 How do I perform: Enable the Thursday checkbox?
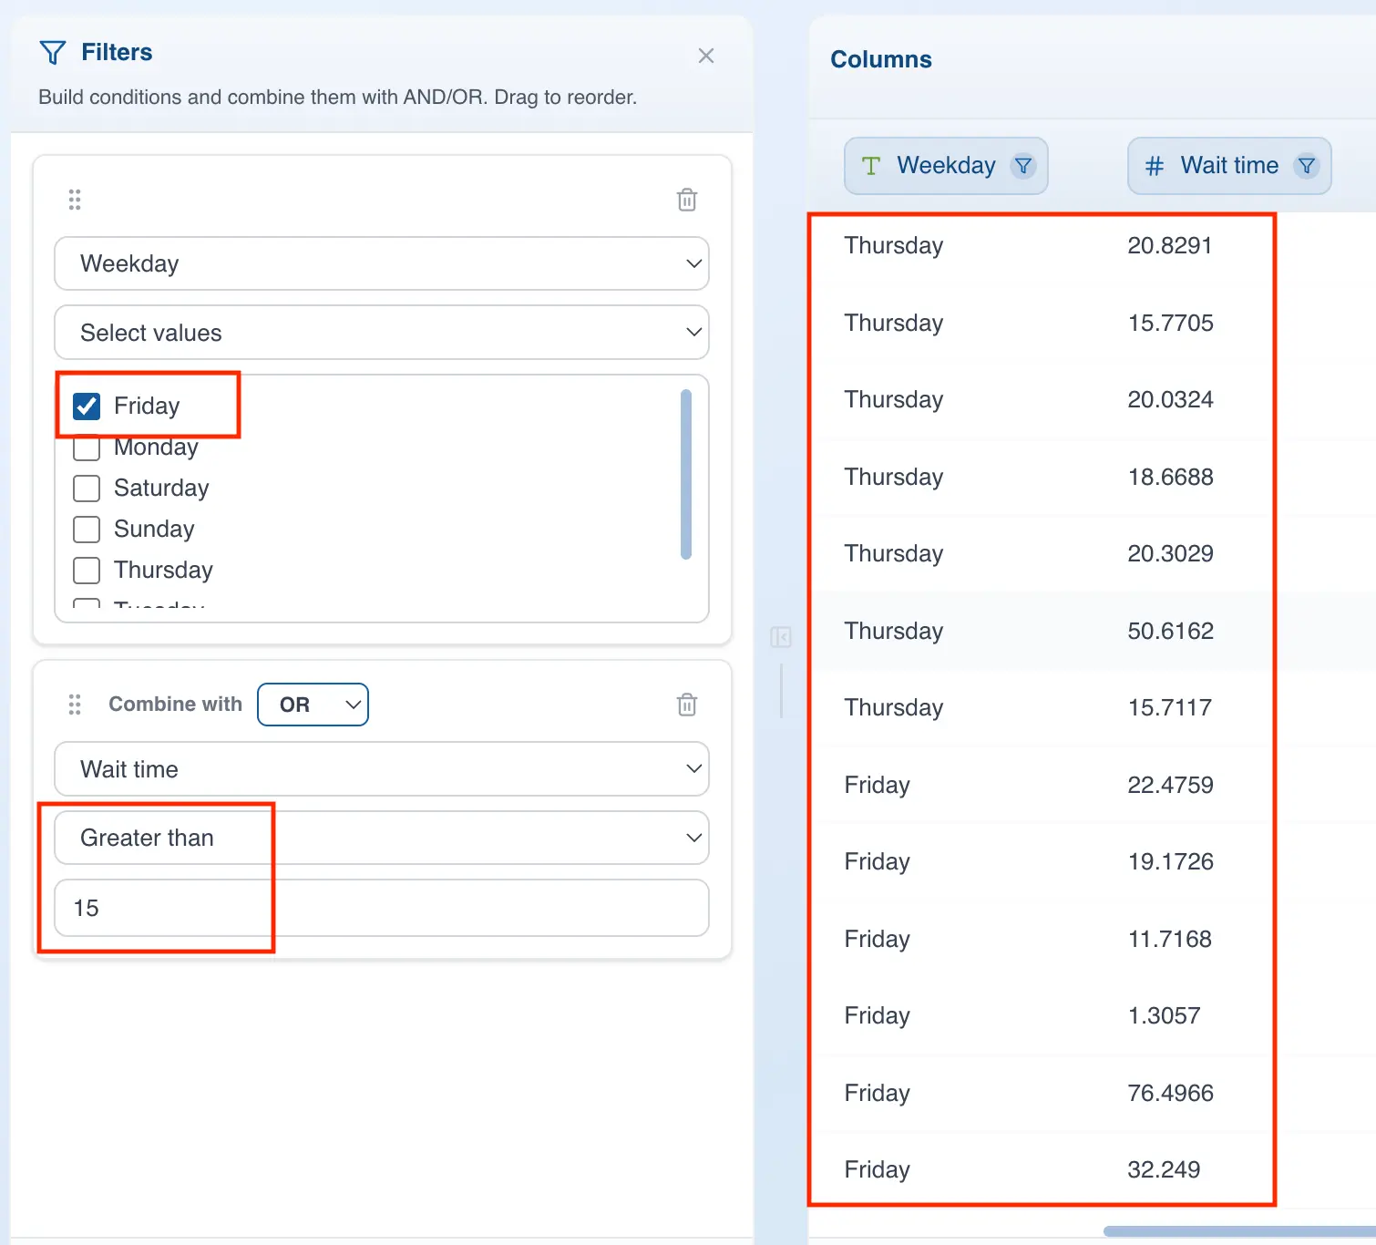[x=87, y=571]
